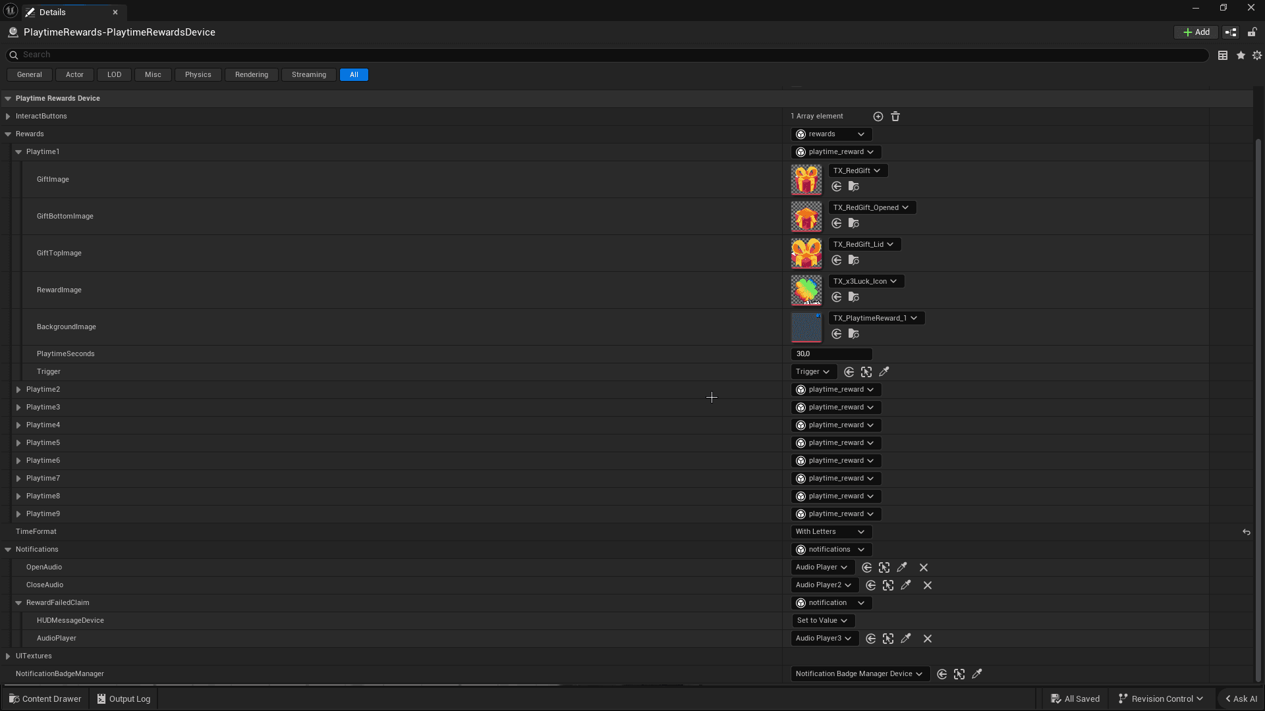Click the PlaytimeSeconds value field

coord(830,354)
